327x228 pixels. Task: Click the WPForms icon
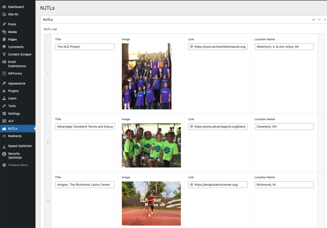coord(4,73)
